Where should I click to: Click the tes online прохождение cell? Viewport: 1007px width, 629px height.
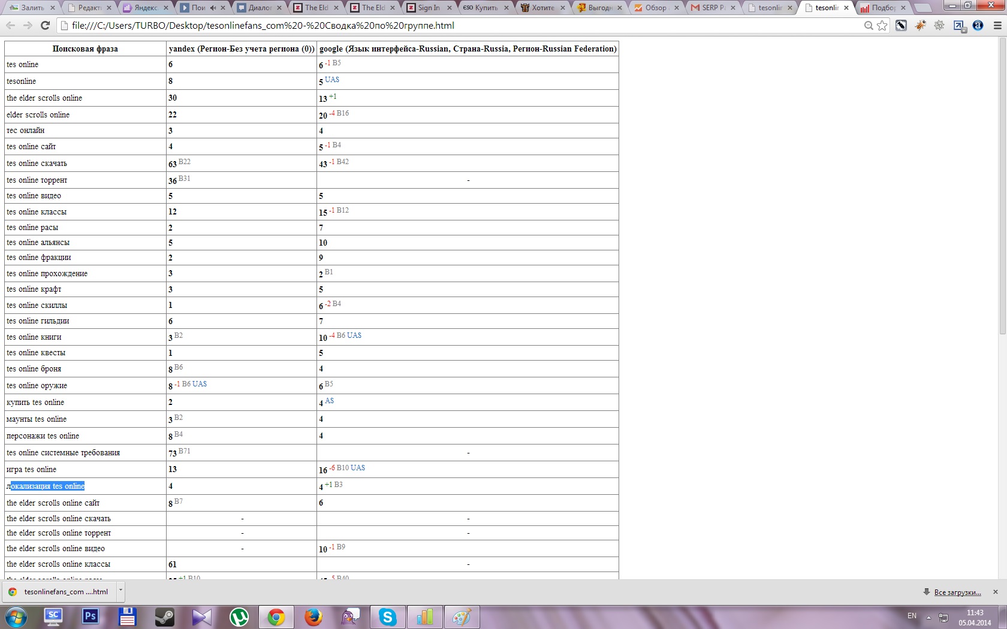85,274
